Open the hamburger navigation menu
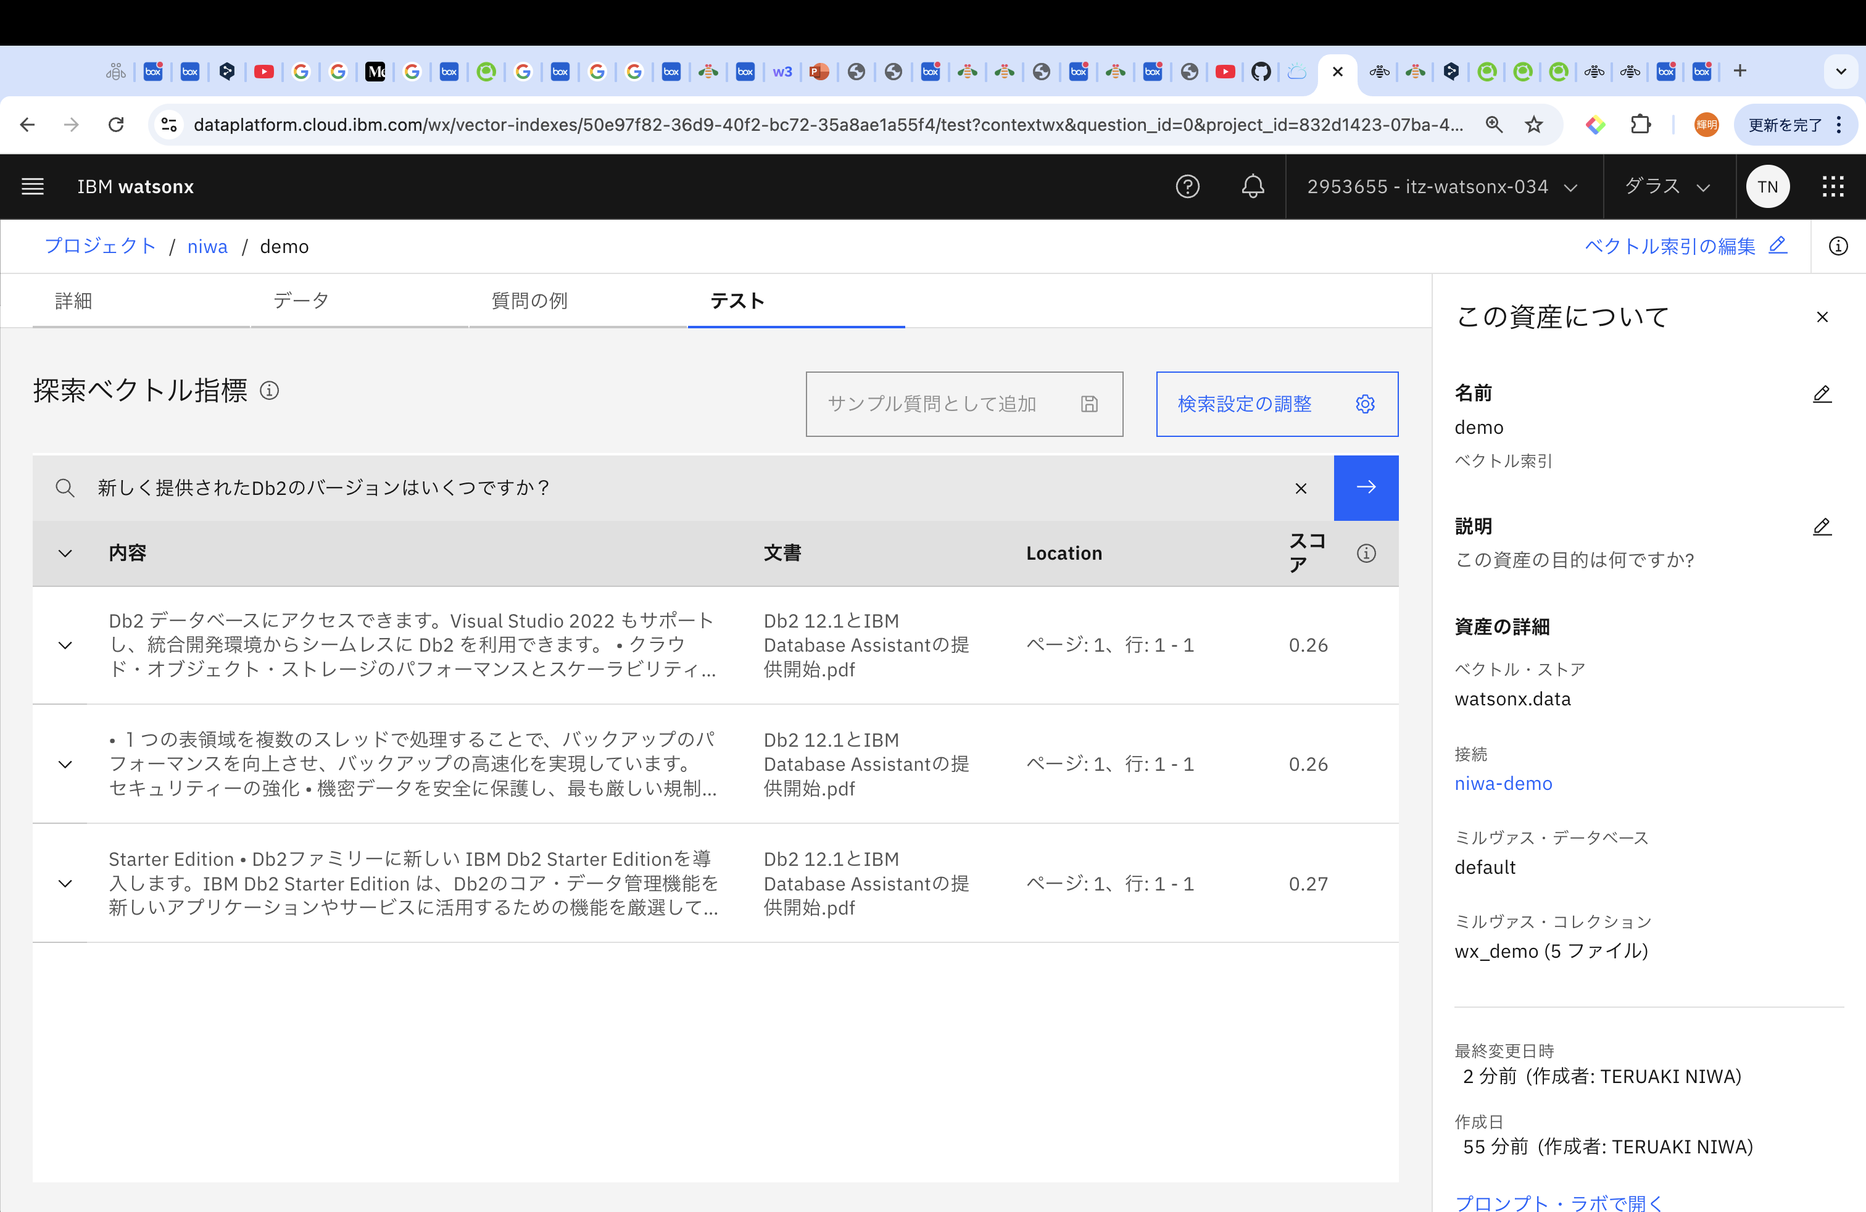Viewport: 1866px width, 1212px height. point(32,186)
